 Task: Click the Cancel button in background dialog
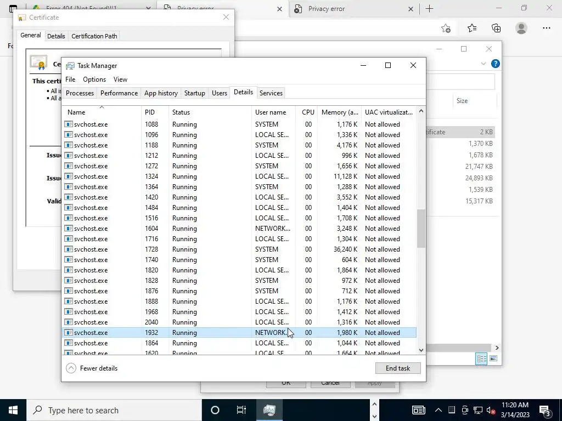[x=330, y=383]
